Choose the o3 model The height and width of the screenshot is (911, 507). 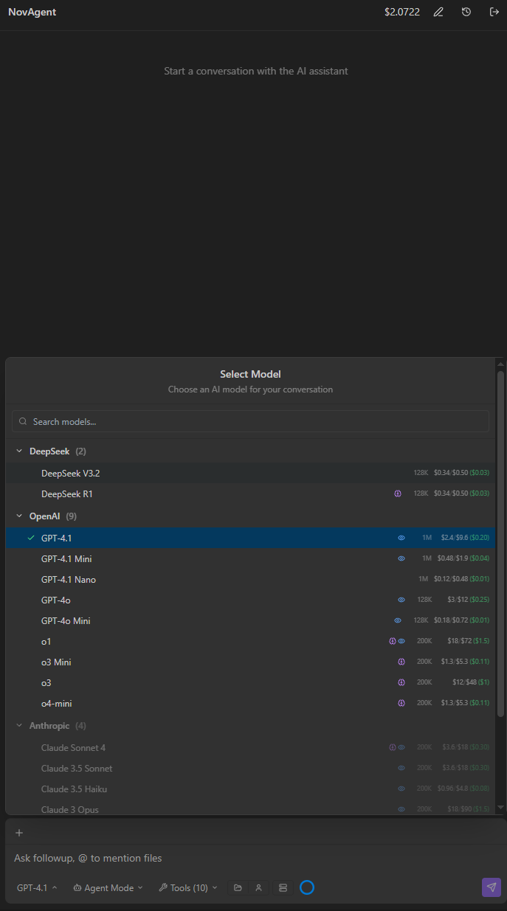(x=251, y=682)
